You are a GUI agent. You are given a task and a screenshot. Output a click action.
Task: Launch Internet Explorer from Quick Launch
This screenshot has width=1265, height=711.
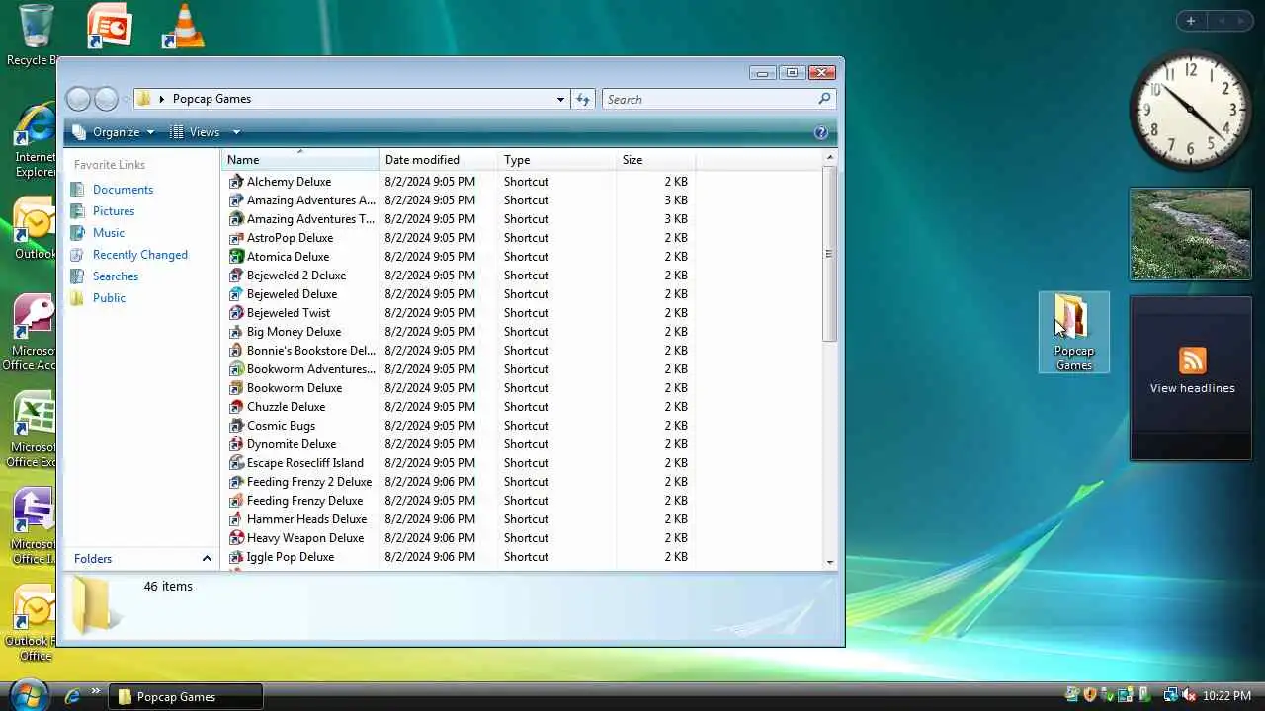point(72,696)
